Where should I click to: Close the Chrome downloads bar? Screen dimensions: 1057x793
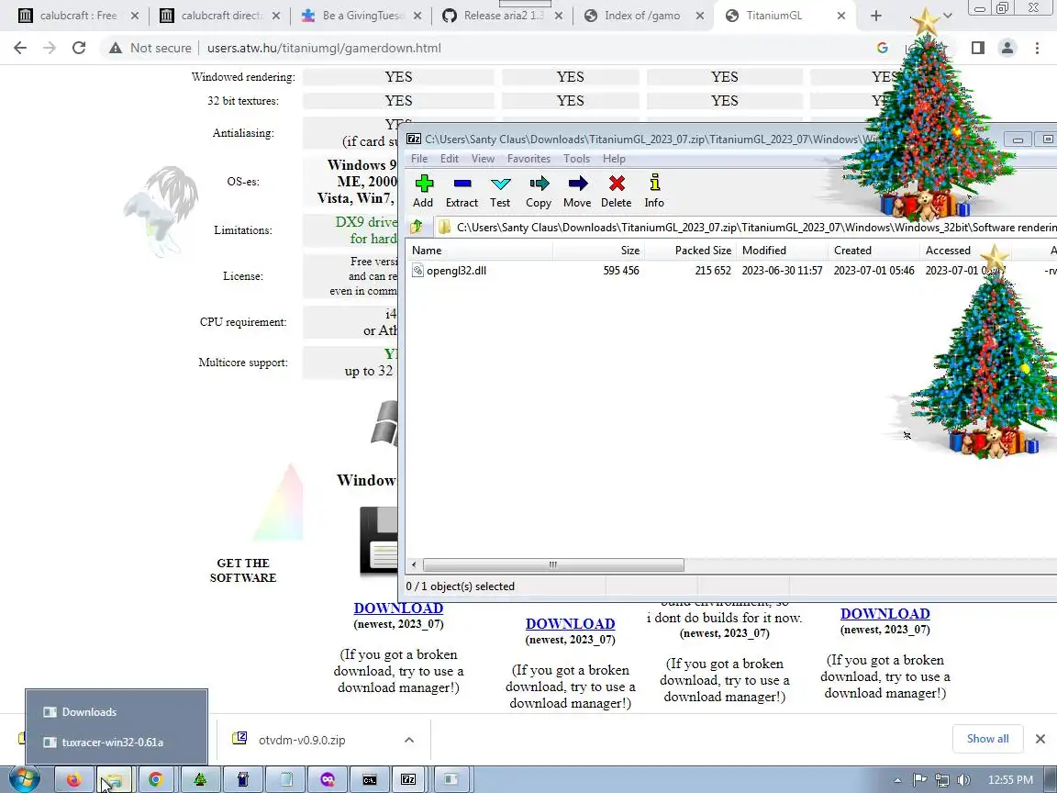[1040, 739]
